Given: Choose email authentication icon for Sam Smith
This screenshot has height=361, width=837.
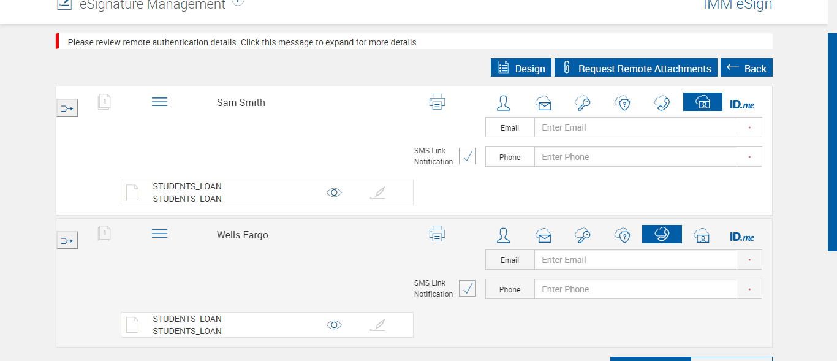Looking at the screenshot, I should click(543, 103).
